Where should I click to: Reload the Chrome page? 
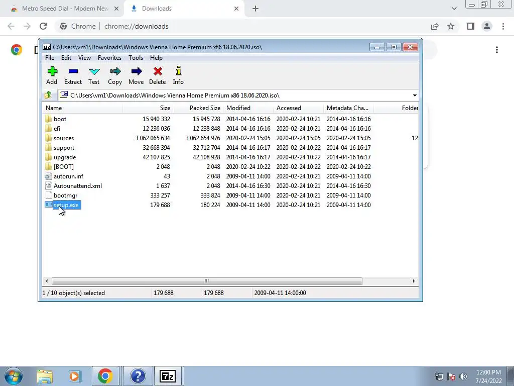click(x=43, y=26)
